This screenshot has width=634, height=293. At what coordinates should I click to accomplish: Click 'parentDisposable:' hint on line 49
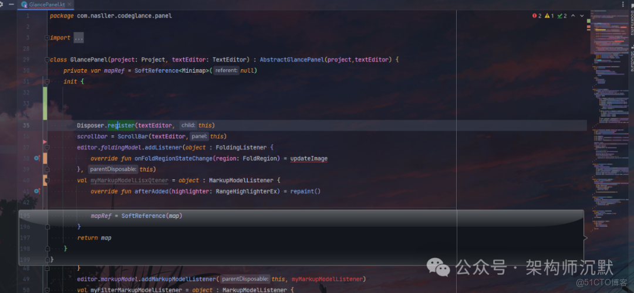point(245,279)
